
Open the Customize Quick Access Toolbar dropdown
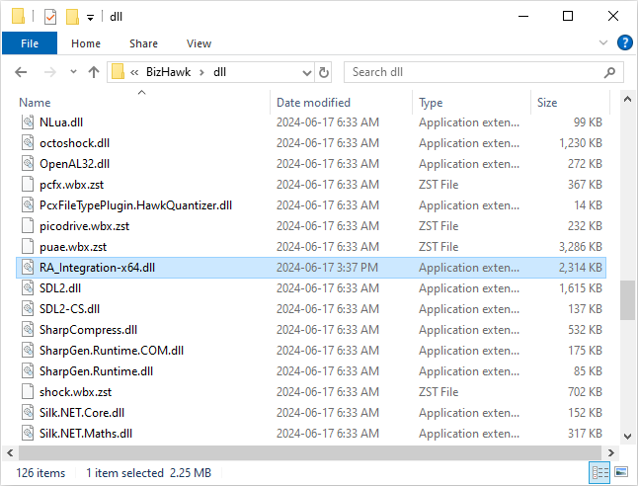pos(90,18)
